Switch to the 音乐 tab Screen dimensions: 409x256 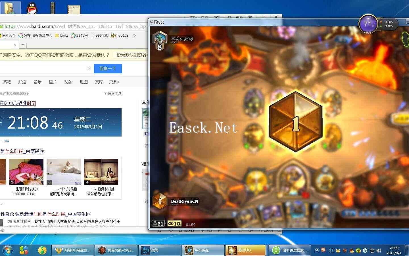pyautogui.click(x=37, y=82)
